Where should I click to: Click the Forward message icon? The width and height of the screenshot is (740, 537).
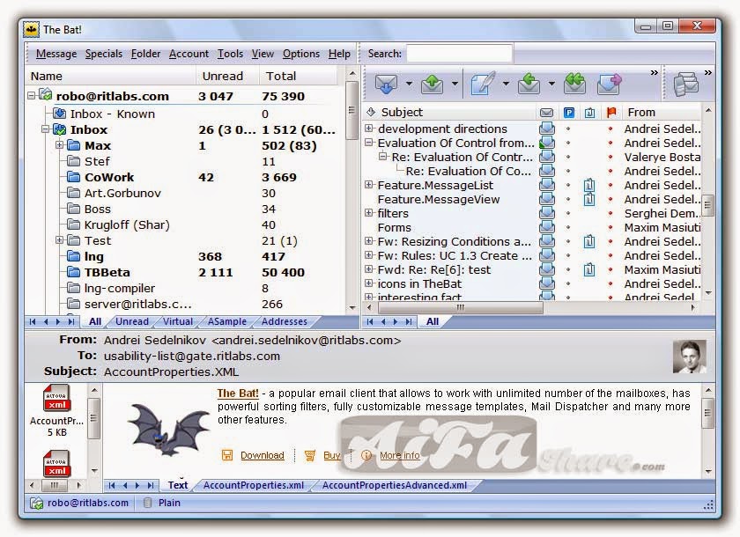(610, 84)
